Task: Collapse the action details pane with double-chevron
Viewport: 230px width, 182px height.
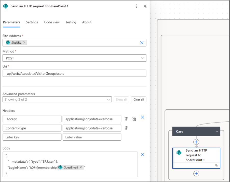Action: click(145, 6)
